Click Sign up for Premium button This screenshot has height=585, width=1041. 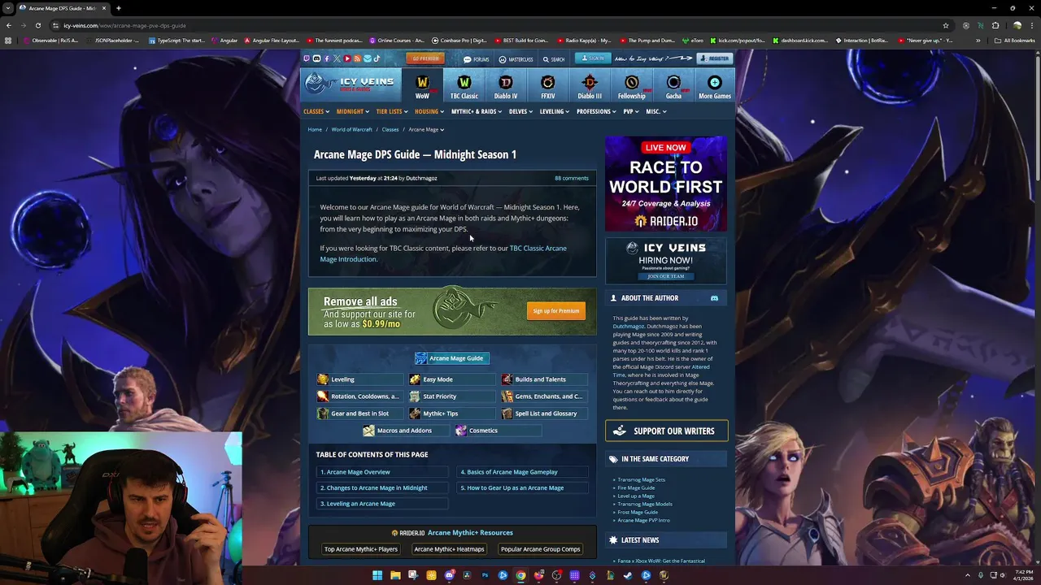(556, 310)
